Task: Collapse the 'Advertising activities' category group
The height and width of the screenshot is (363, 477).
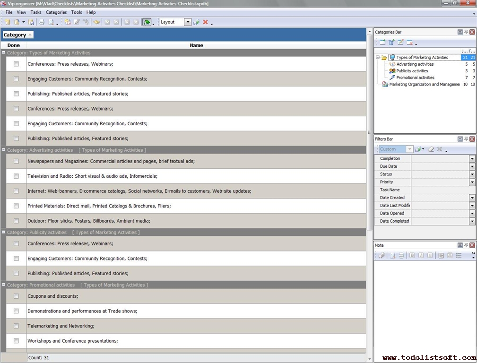Action: pyautogui.click(x=3, y=150)
